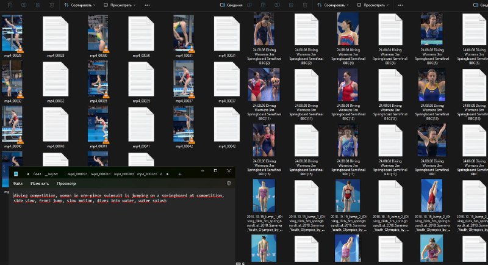Select Semifinal BBC(11) video thumbnail
The width and height of the screenshot is (488, 265).
tap(264, 85)
